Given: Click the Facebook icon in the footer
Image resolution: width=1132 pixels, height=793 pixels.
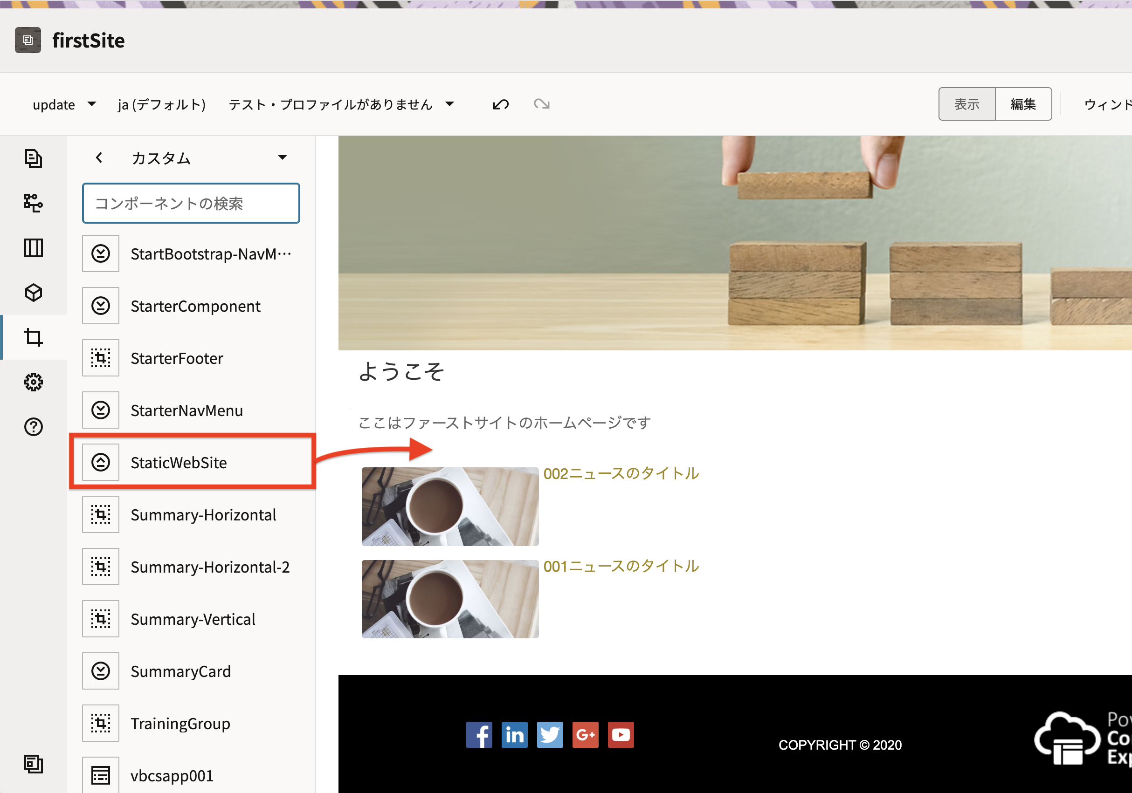Looking at the screenshot, I should tap(479, 735).
